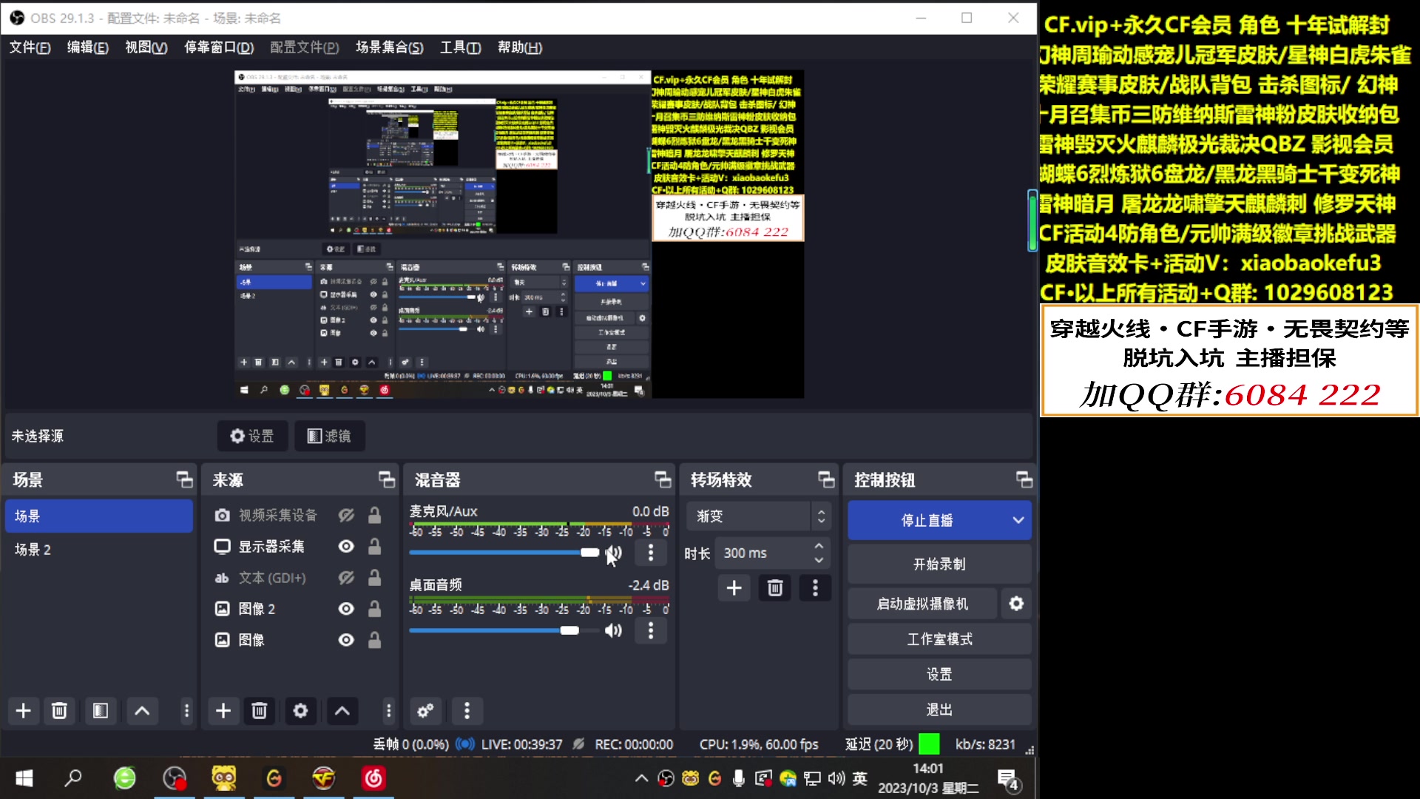Move scene up with arrow icon

pos(142,711)
